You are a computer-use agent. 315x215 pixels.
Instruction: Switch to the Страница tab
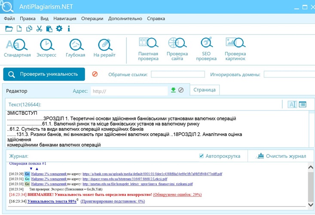205,90
